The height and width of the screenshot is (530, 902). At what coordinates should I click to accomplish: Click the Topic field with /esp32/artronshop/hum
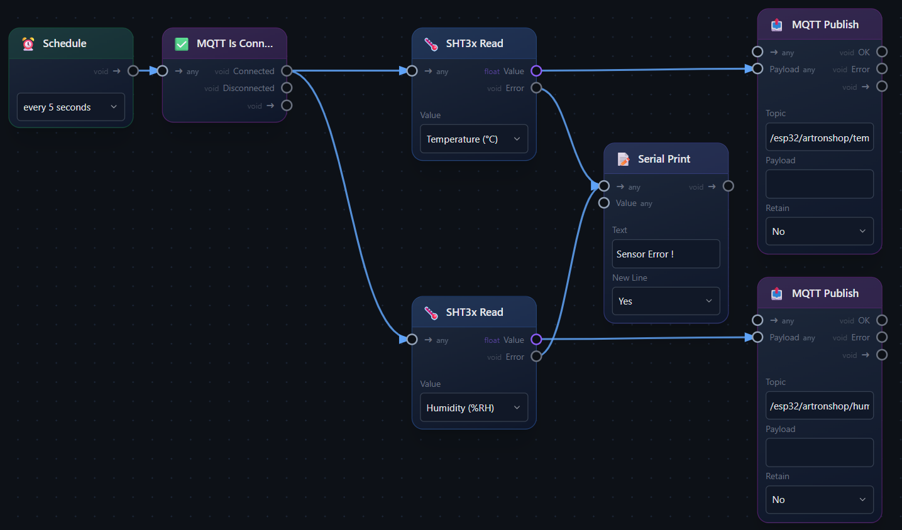[820, 406]
